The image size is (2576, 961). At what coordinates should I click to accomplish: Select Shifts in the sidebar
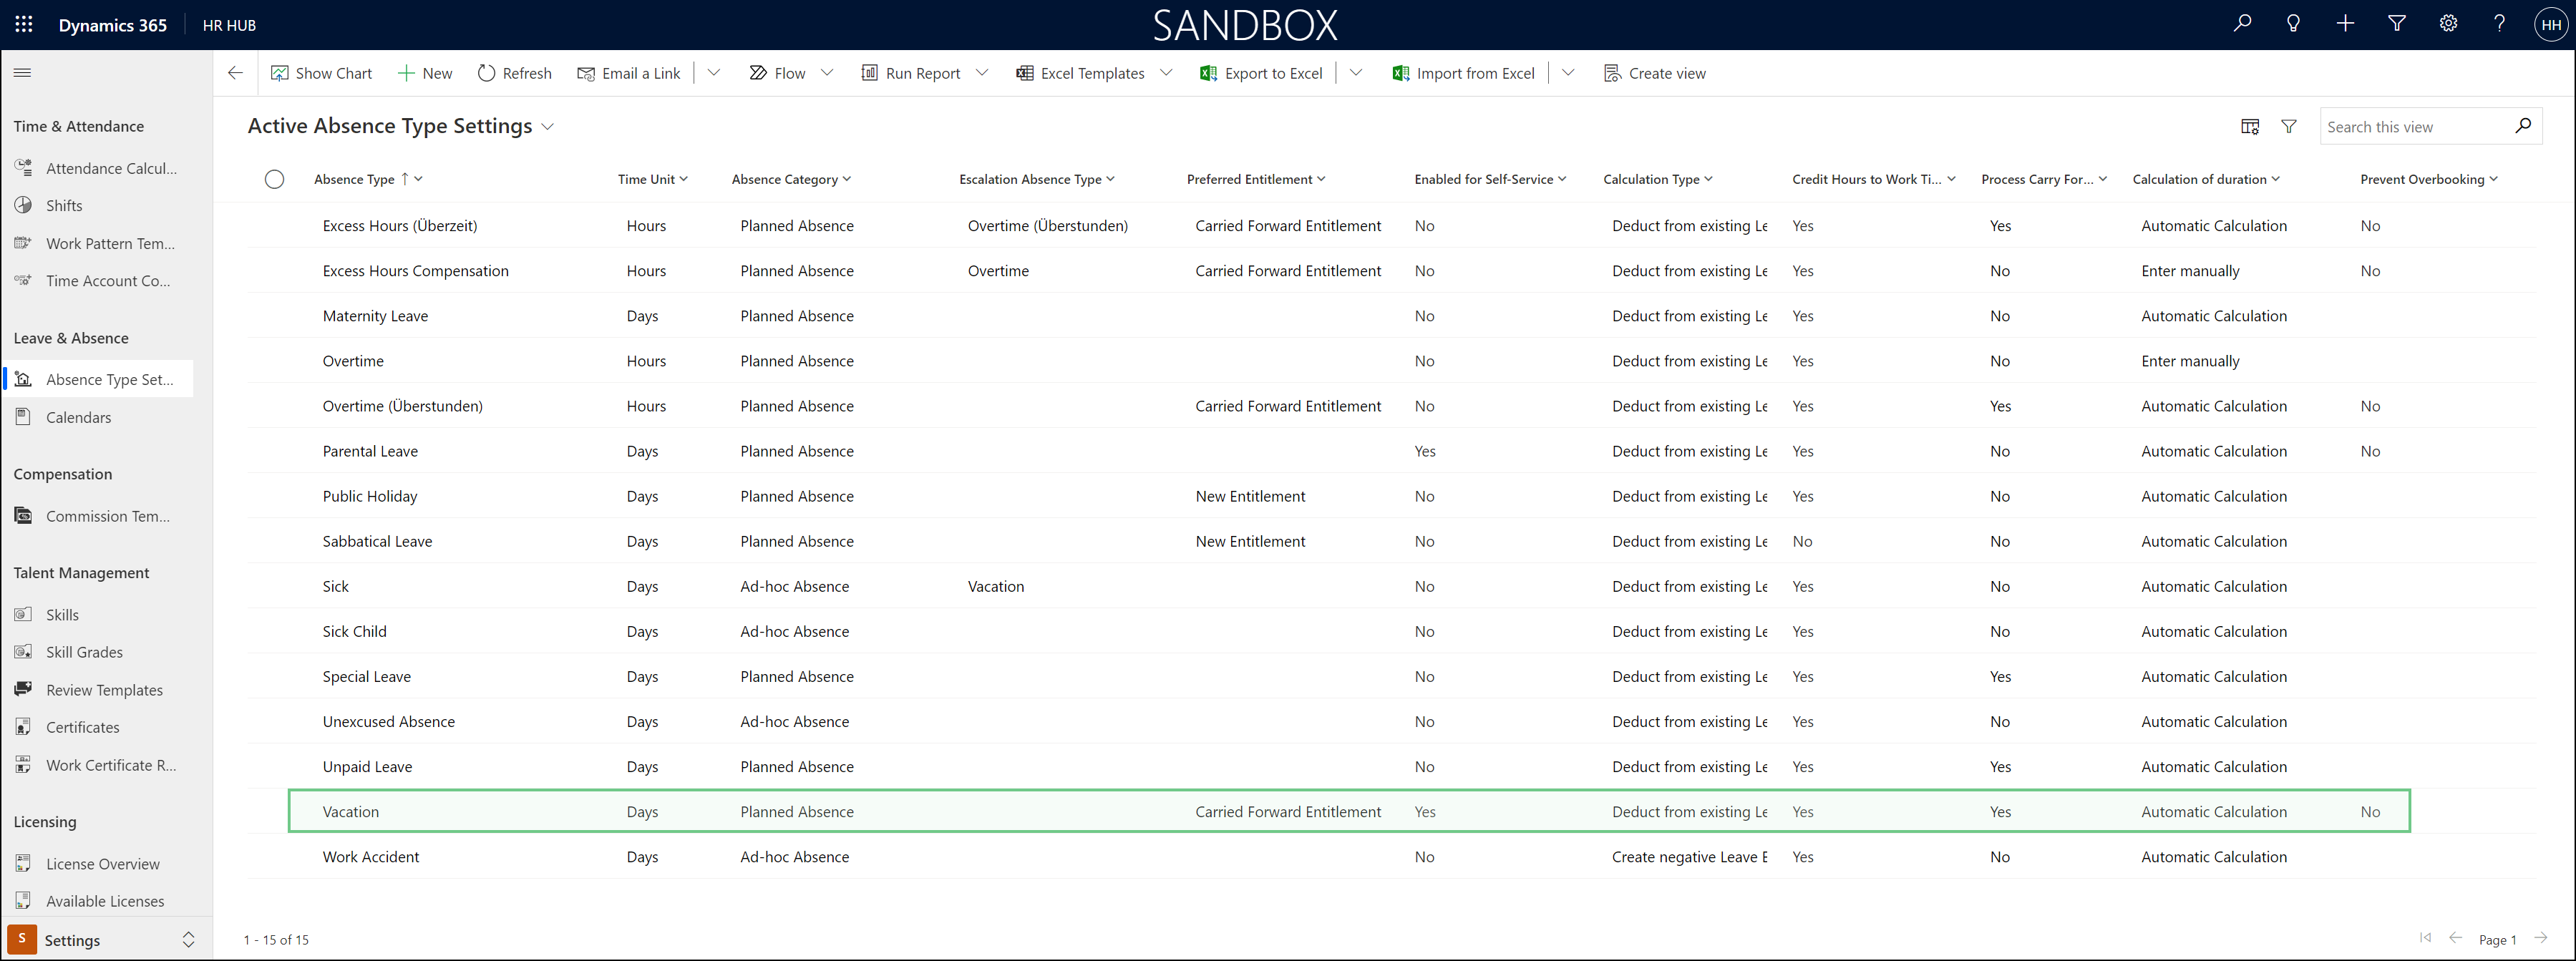tap(64, 206)
